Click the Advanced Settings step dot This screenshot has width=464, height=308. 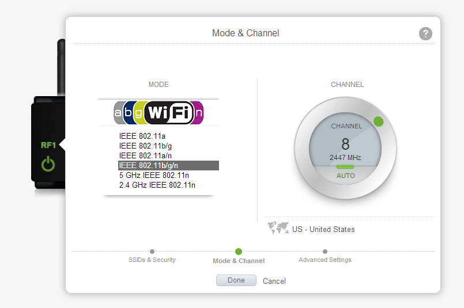pyautogui.click(x=325, y=252)
